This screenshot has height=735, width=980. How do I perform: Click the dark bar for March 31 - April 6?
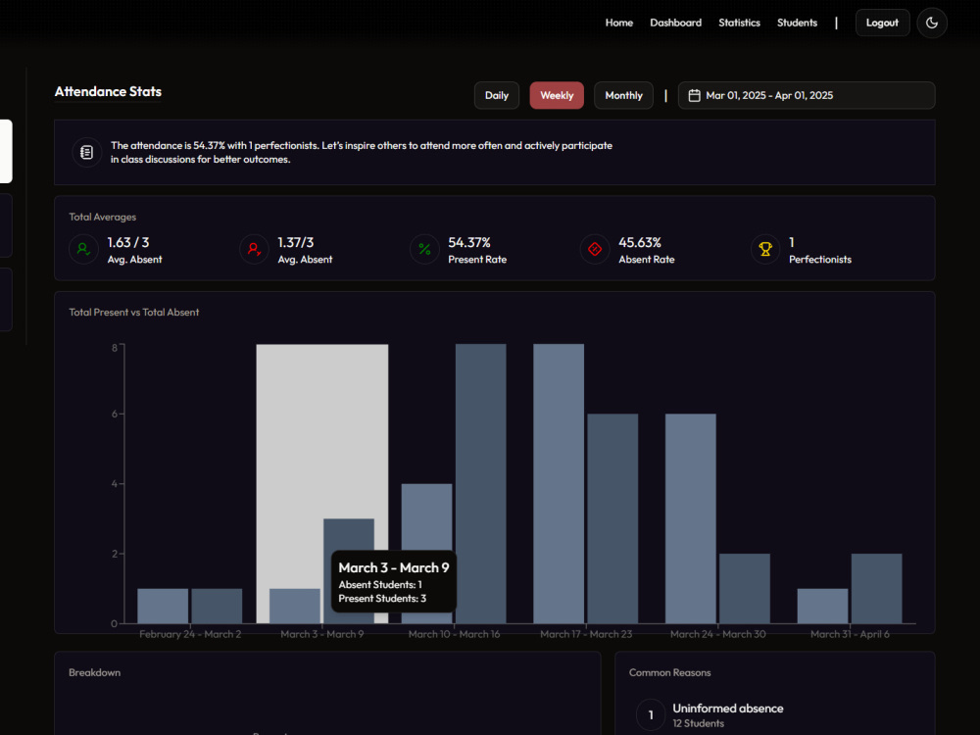point(876,588)
